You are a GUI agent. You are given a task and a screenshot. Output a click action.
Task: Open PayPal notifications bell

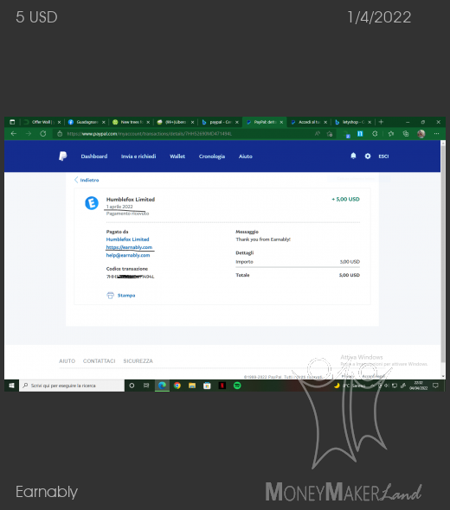(x=353, y=156)
